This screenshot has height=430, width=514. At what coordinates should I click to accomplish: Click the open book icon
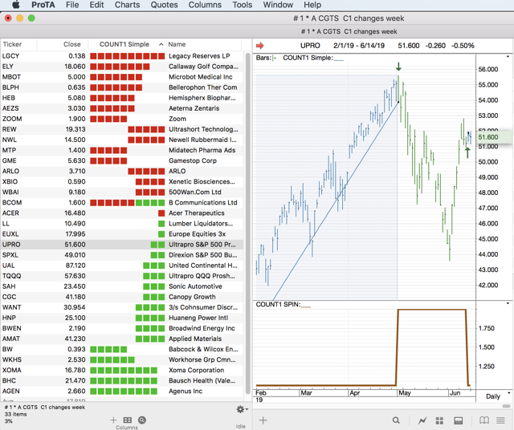pyautogui.click(x=484, y=420)
